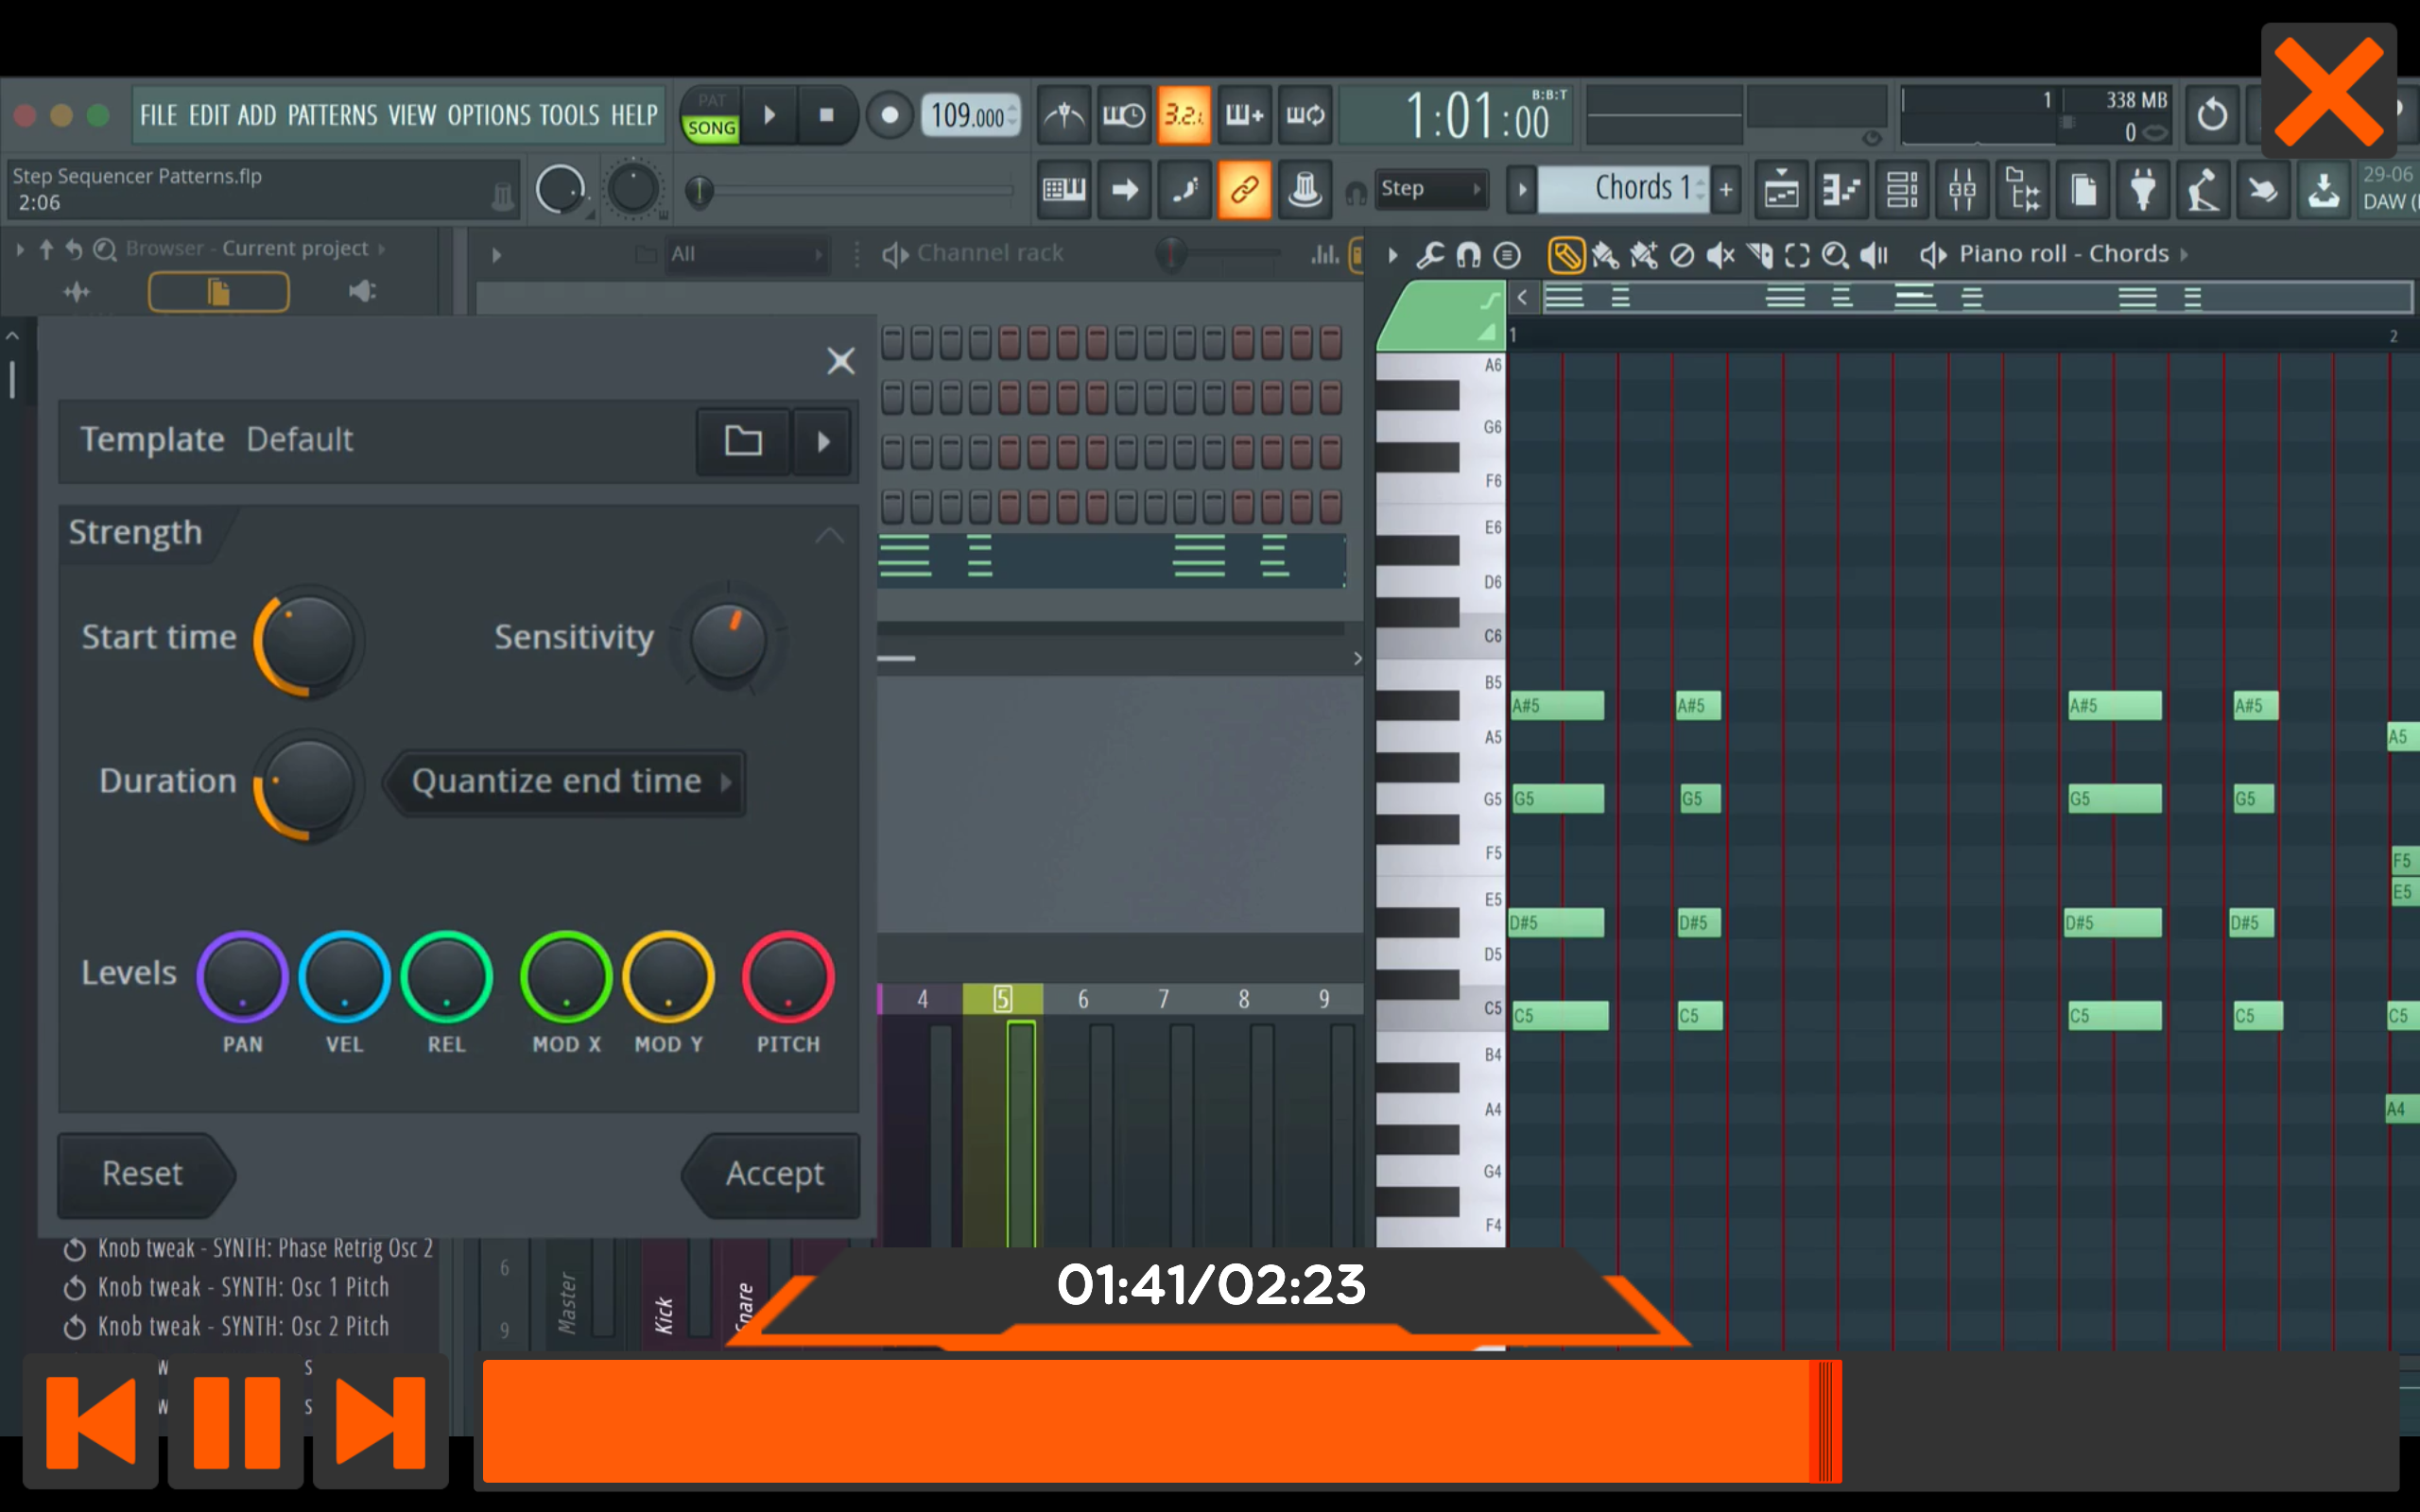Open the Browser view icon

pos(2023,189)
